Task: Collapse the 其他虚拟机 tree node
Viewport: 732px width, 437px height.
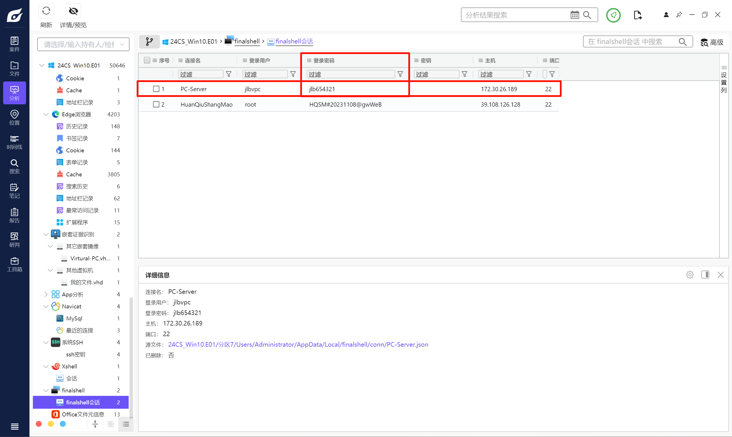Action: [x=50, y=270]
